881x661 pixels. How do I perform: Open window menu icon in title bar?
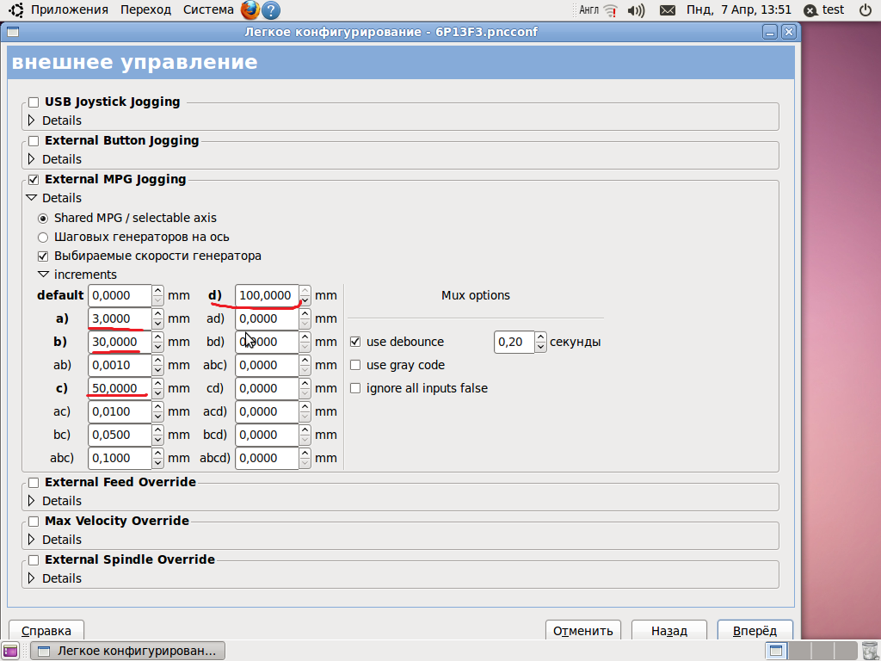click(14, 32)
